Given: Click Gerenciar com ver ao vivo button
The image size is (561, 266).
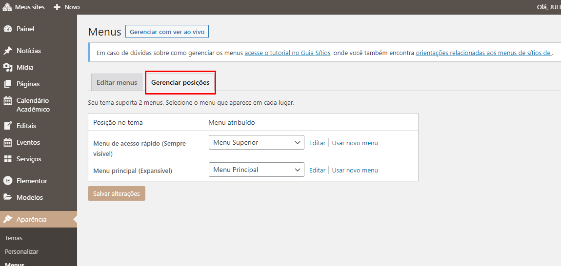Looking at the screenshot, I should coord(167,32).
